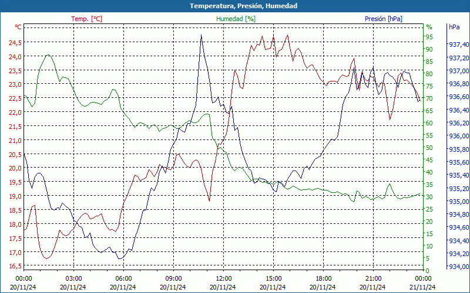The image size is (470, 293).
Task: Click the 60 humidity axis value
Action: (429, 123)
